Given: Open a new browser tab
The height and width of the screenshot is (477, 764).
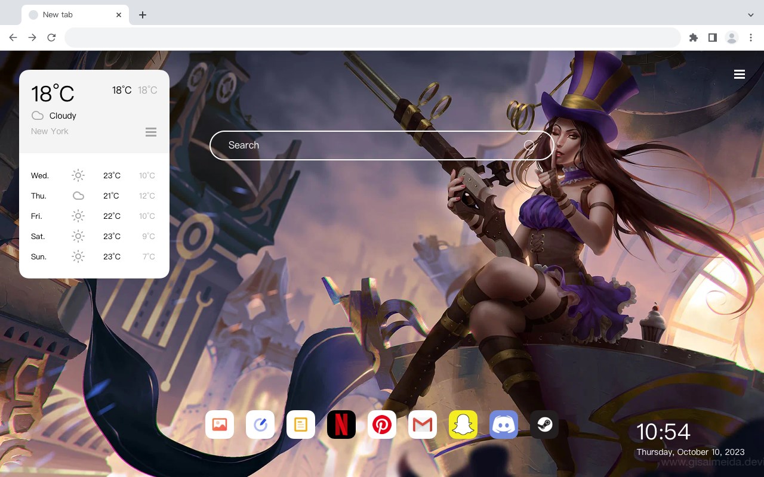Looking at the screenshot, I should pos(142,15).
